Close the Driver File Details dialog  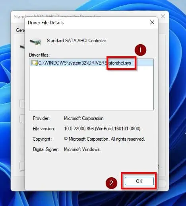pos(152,22)
